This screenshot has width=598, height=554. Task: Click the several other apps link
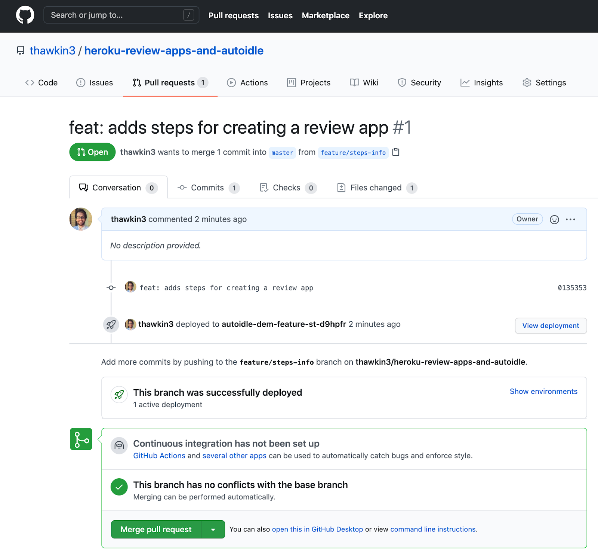point(234,456)
